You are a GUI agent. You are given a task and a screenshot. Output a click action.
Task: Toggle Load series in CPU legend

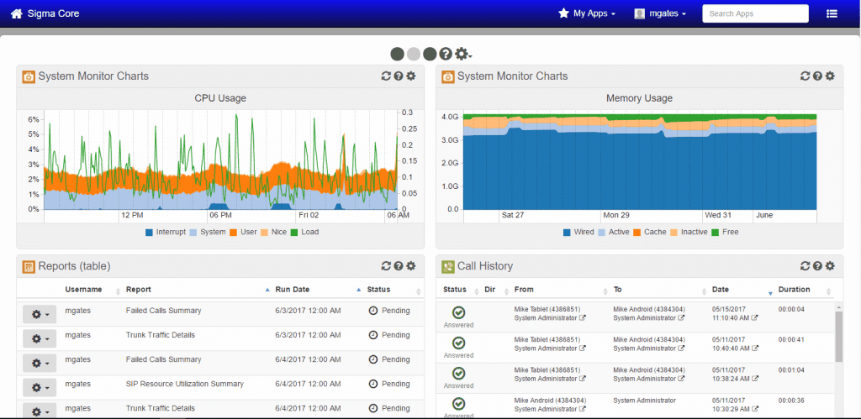304,232
